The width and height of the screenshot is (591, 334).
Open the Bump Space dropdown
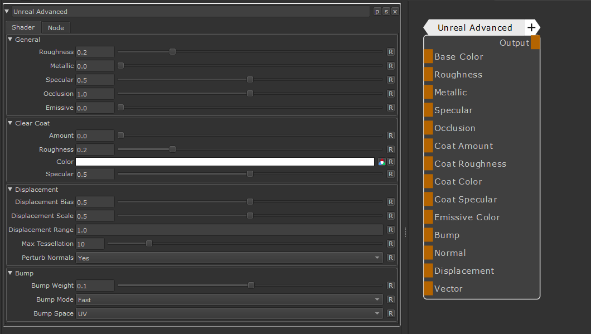[229, 313]
